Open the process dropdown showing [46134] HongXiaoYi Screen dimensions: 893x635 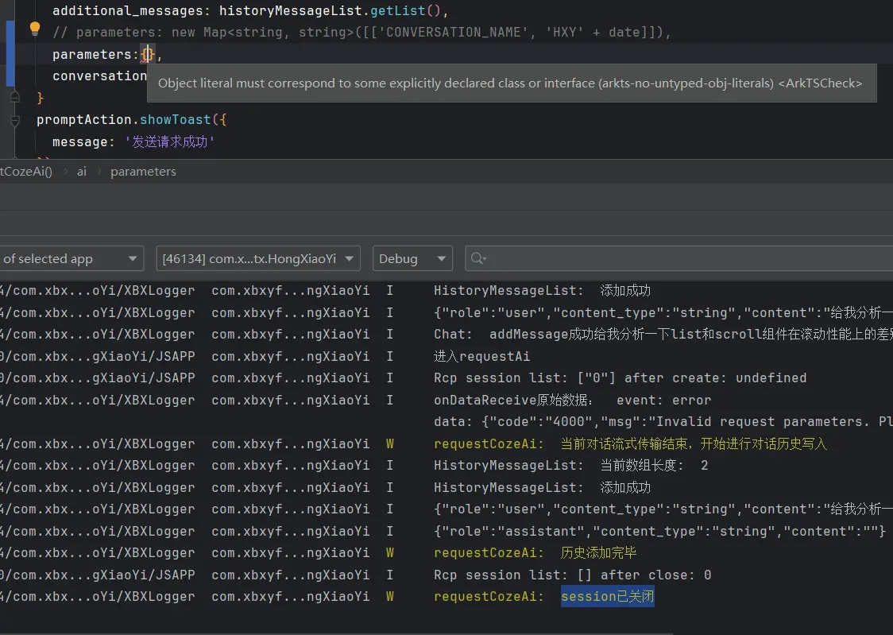258,258
